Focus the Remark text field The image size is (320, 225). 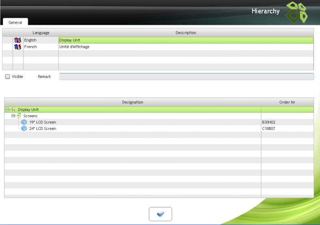click(186, 77)
